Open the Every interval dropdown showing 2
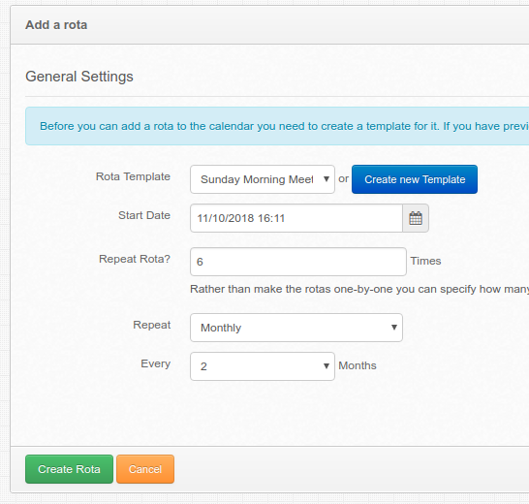This screenshot has width=529, height=504. pos(263,366)
